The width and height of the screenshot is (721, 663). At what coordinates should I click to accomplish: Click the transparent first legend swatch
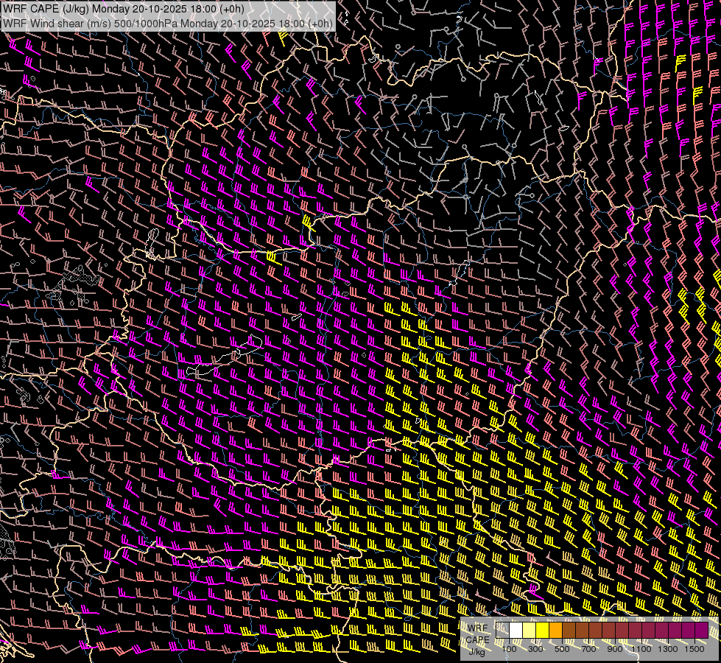click(x=502, y=631)
